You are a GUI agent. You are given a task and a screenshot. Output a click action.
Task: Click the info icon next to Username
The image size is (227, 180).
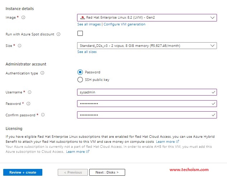[29, 92]
